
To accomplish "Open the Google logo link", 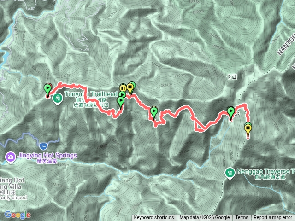I will coord(18,215).
